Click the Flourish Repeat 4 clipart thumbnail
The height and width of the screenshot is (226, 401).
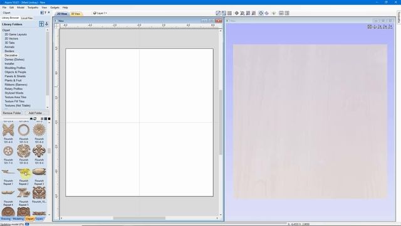pyautogui.click(x=8, y=193)
